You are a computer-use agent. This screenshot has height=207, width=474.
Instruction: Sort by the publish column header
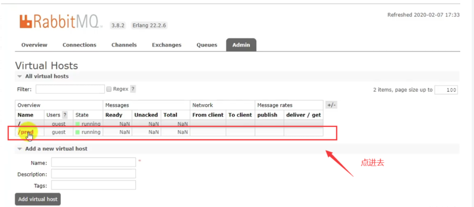(x=267, y=115)
